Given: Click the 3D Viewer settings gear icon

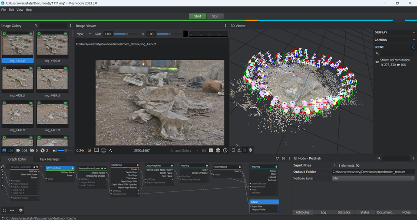Looking at the screenshot, I should [250, 150].
